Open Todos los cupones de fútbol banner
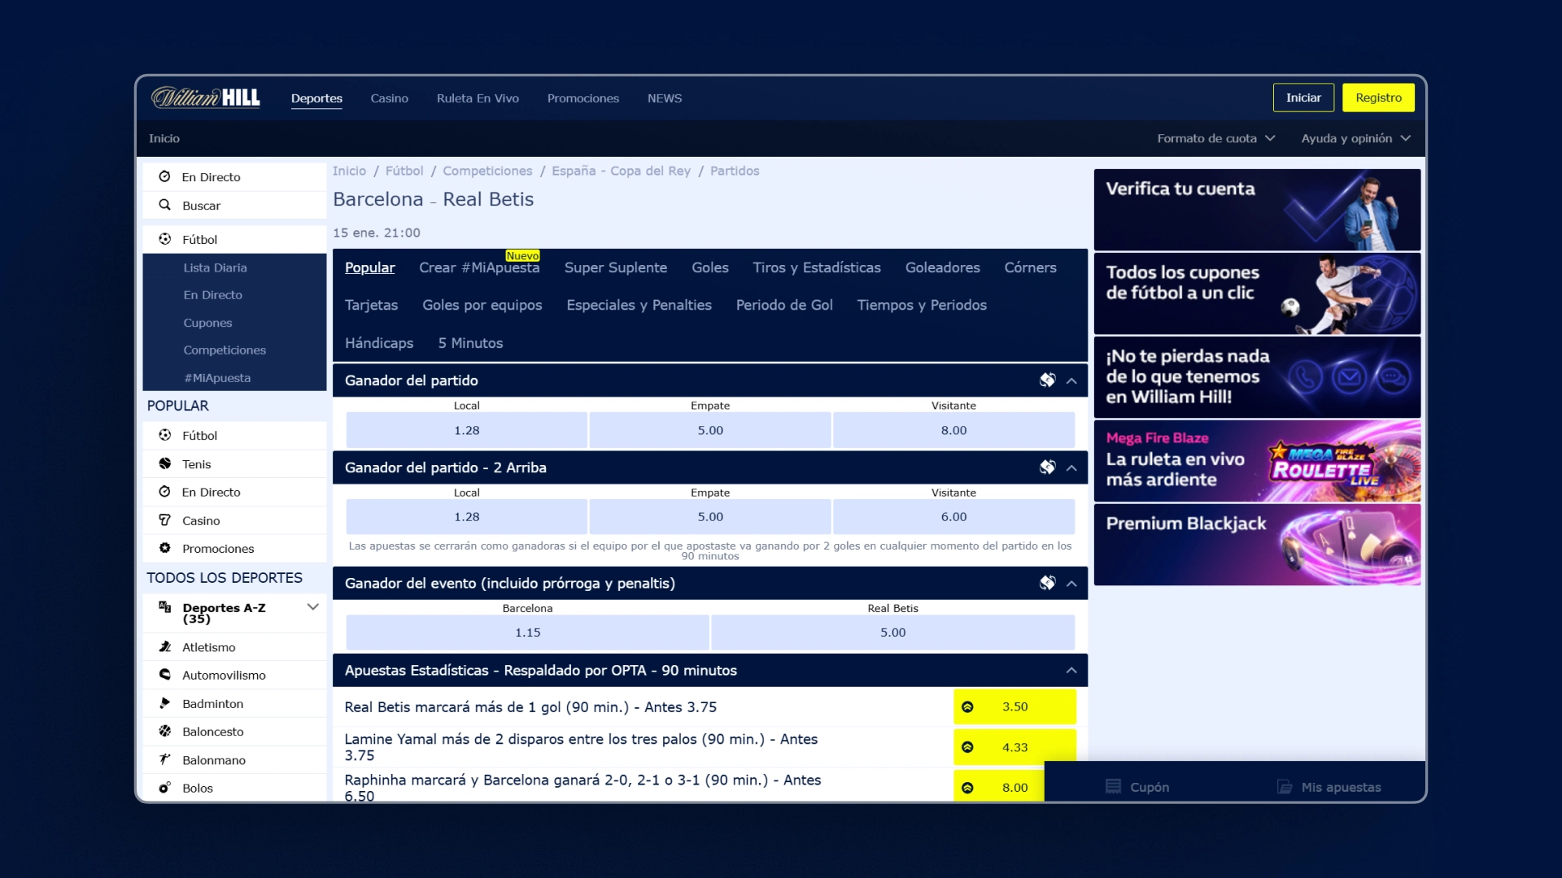The width and height of the screenshot is (1562, 878). point(1257,293)
